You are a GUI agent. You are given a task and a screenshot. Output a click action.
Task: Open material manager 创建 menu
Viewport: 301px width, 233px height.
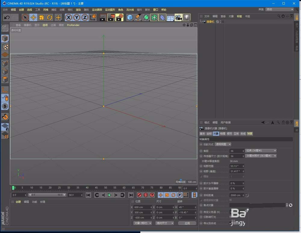(x=18, y=202)
